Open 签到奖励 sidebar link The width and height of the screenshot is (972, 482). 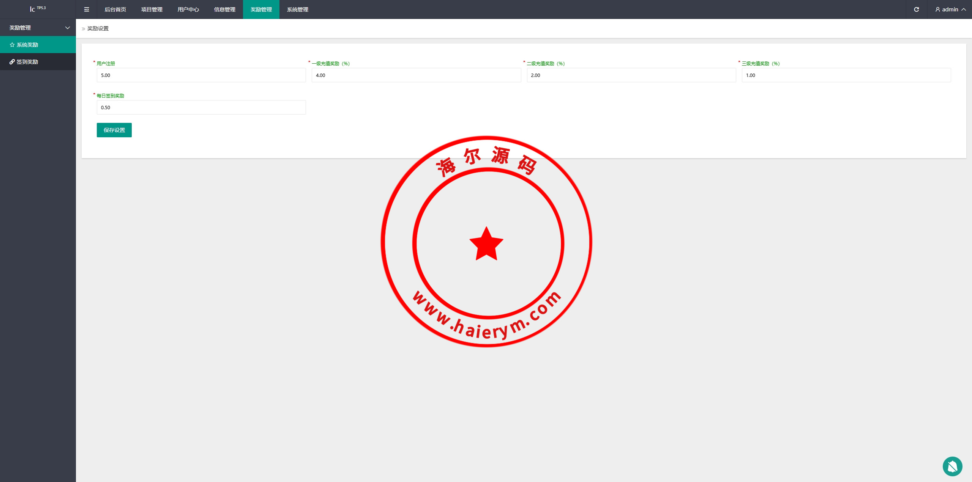(x=27, y=62)
